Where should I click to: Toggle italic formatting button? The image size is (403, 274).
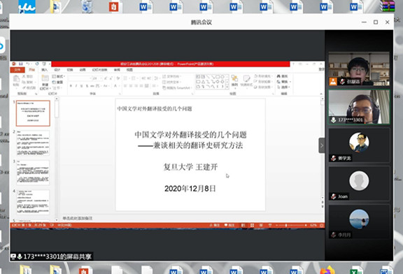coord(76,86)
